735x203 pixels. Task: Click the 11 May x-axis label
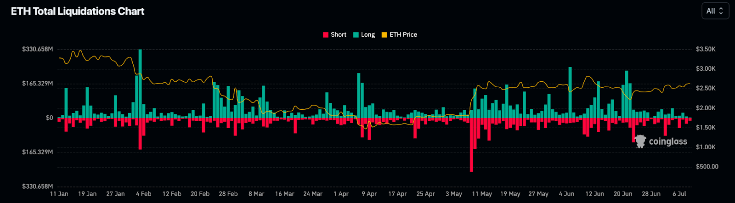[x=482, y=194]
